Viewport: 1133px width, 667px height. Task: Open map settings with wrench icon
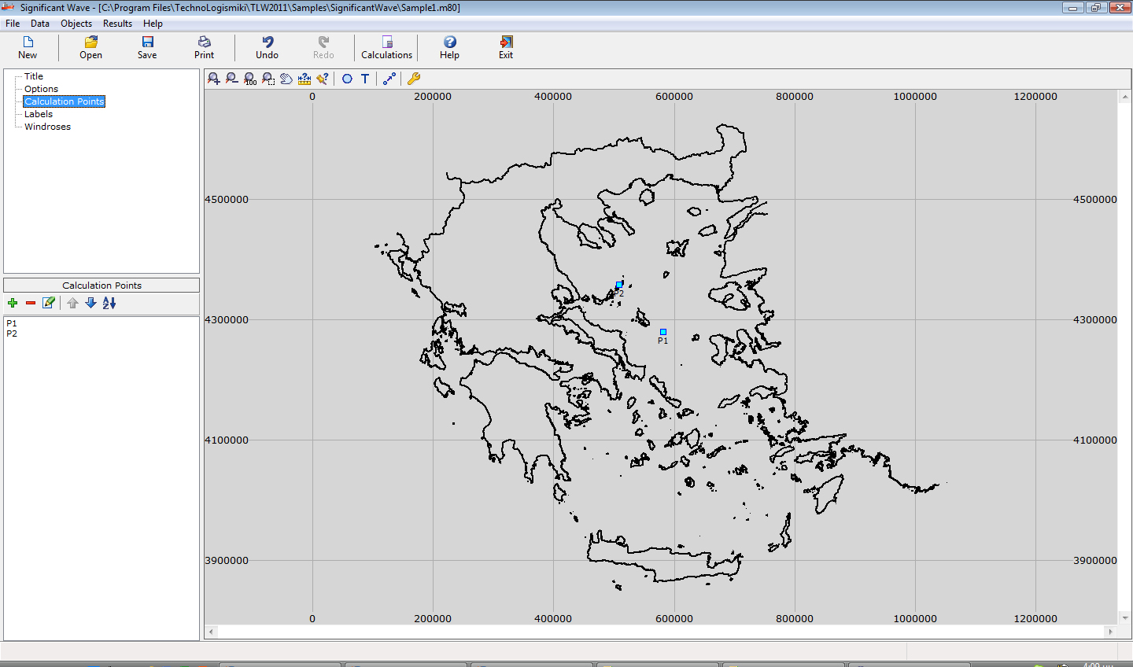pyautogui.click(x=413, y=79)
